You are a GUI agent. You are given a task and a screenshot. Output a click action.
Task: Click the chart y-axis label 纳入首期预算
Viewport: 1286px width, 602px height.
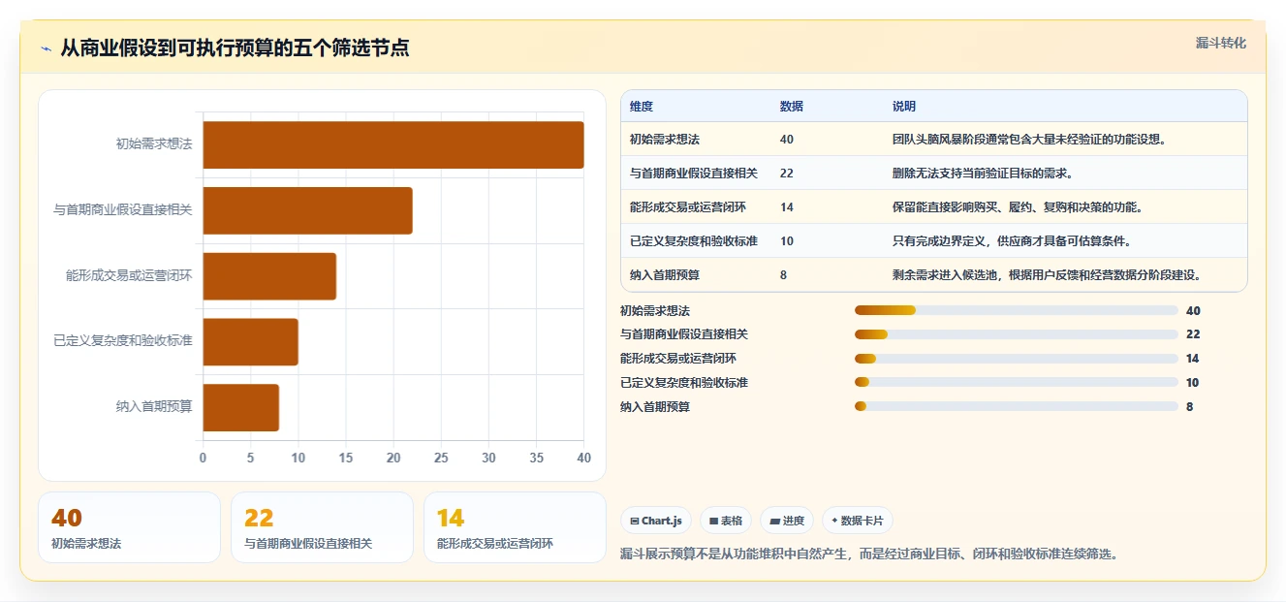[x=154, y=407]
